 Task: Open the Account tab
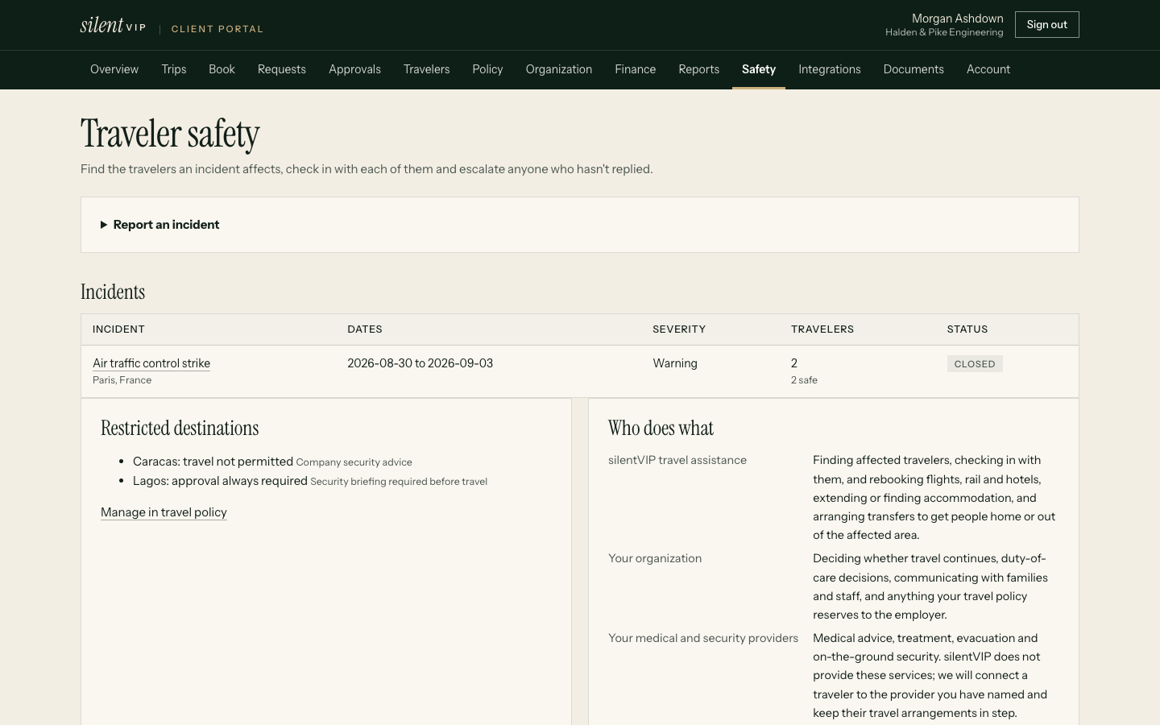pos(988,69)
